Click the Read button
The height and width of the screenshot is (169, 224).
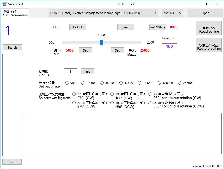tap(126, 27)
